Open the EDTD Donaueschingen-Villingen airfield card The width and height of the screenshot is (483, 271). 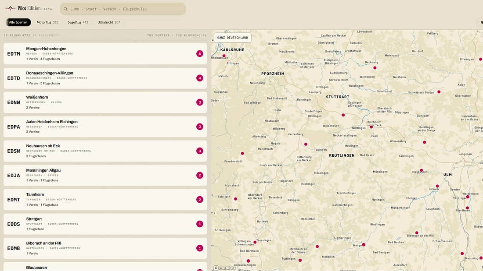tap(105, 78)
